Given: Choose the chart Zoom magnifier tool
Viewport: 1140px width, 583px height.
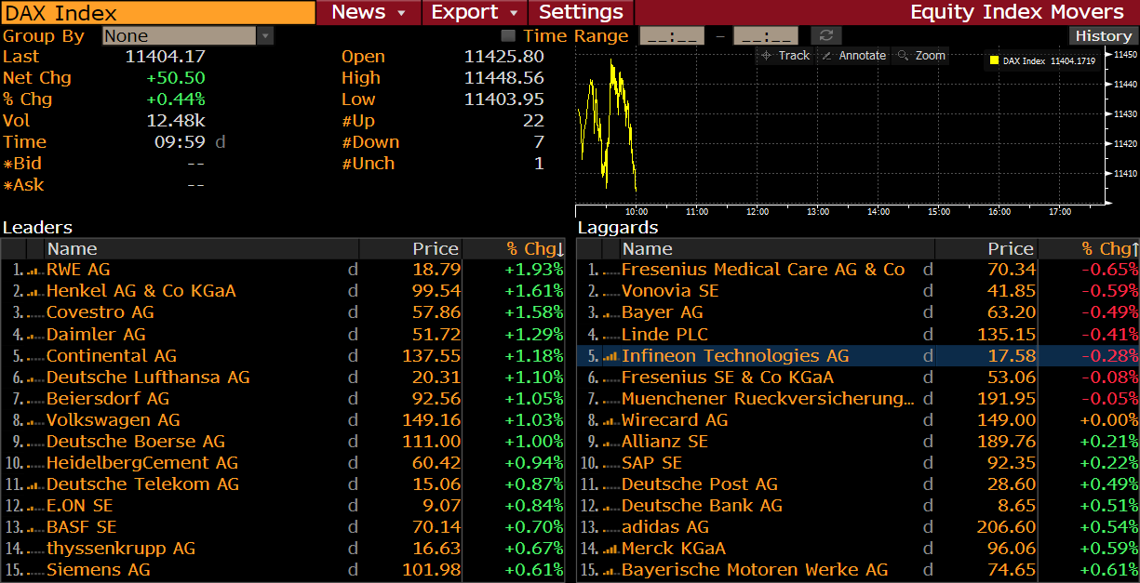Looking at the screenshot, I should (921, 56).
